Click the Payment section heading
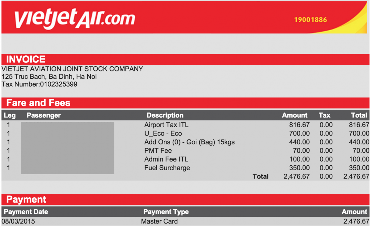Screen dimensions: 370x226 (26, 200)
